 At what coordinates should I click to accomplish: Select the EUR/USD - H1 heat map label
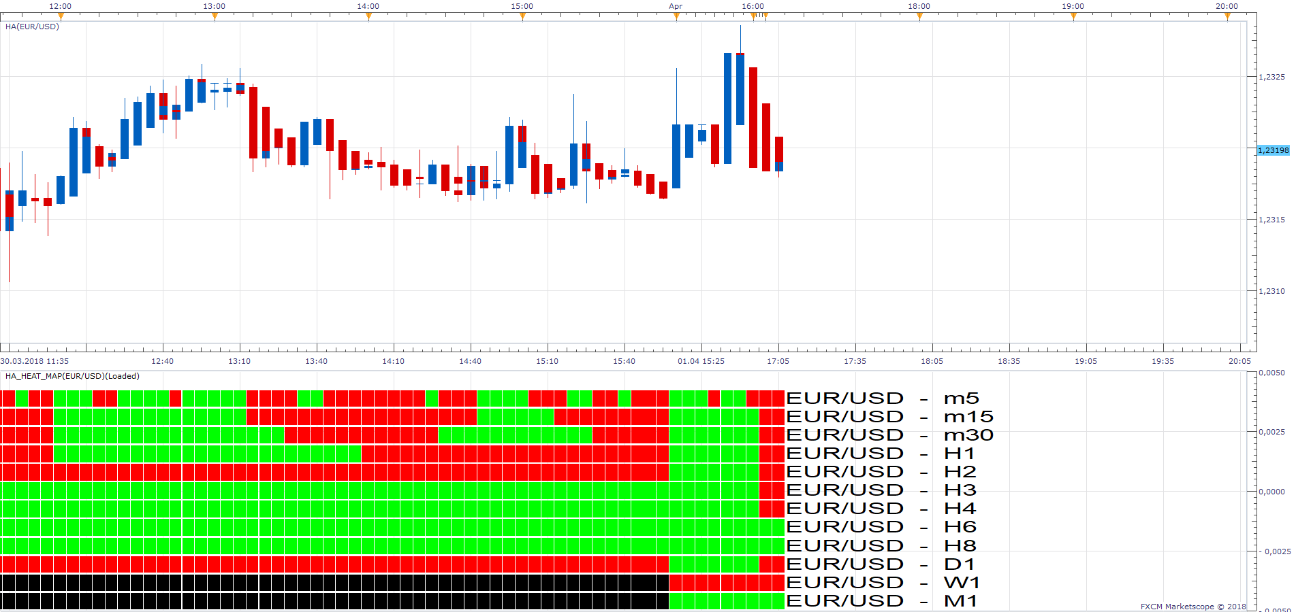pos(881,454)
